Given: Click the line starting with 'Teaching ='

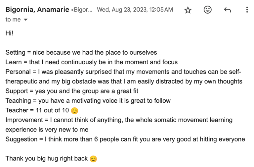Looking at the screenshot, I should tap(88, 101).
